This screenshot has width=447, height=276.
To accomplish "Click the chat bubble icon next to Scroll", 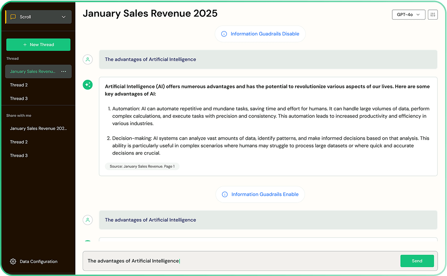I will [x=13, y=17].
